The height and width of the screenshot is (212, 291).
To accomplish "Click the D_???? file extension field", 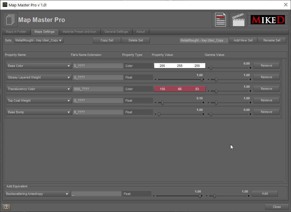I will [98, 66].
